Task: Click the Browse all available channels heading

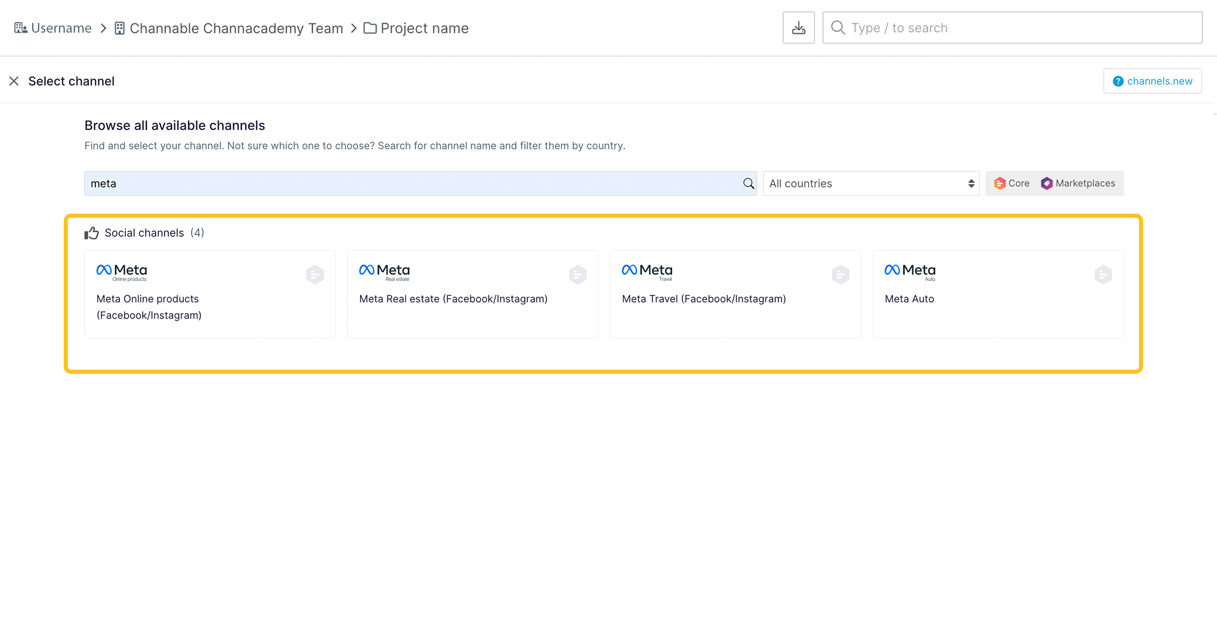Action: coord(174,125)
